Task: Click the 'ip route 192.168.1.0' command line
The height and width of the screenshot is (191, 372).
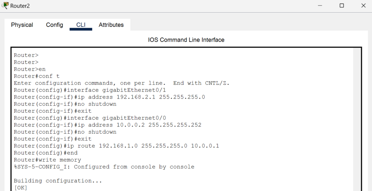Action: 116,146
